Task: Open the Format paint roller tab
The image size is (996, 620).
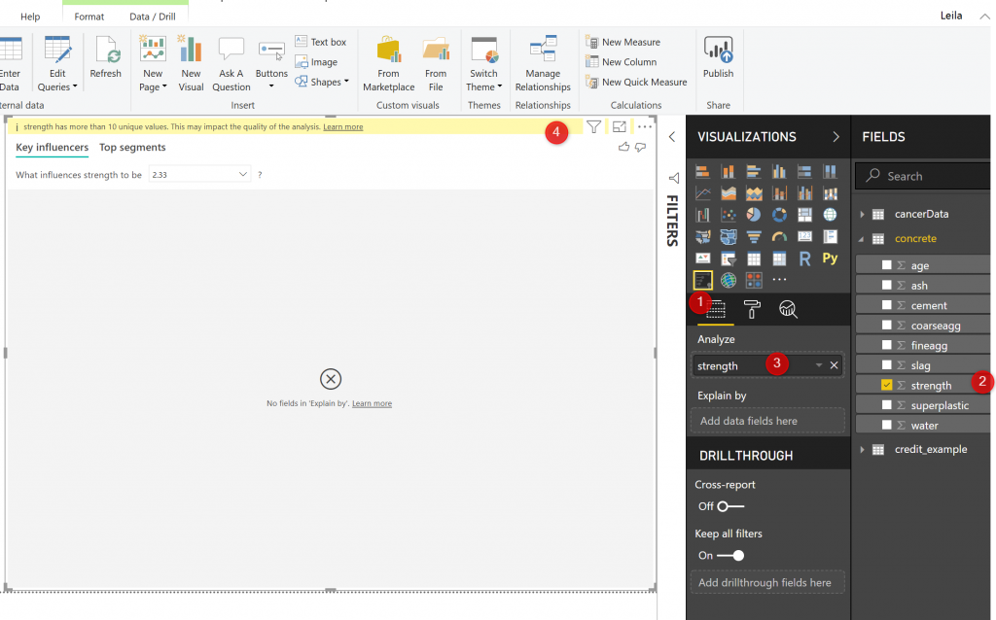Action: 752,309
